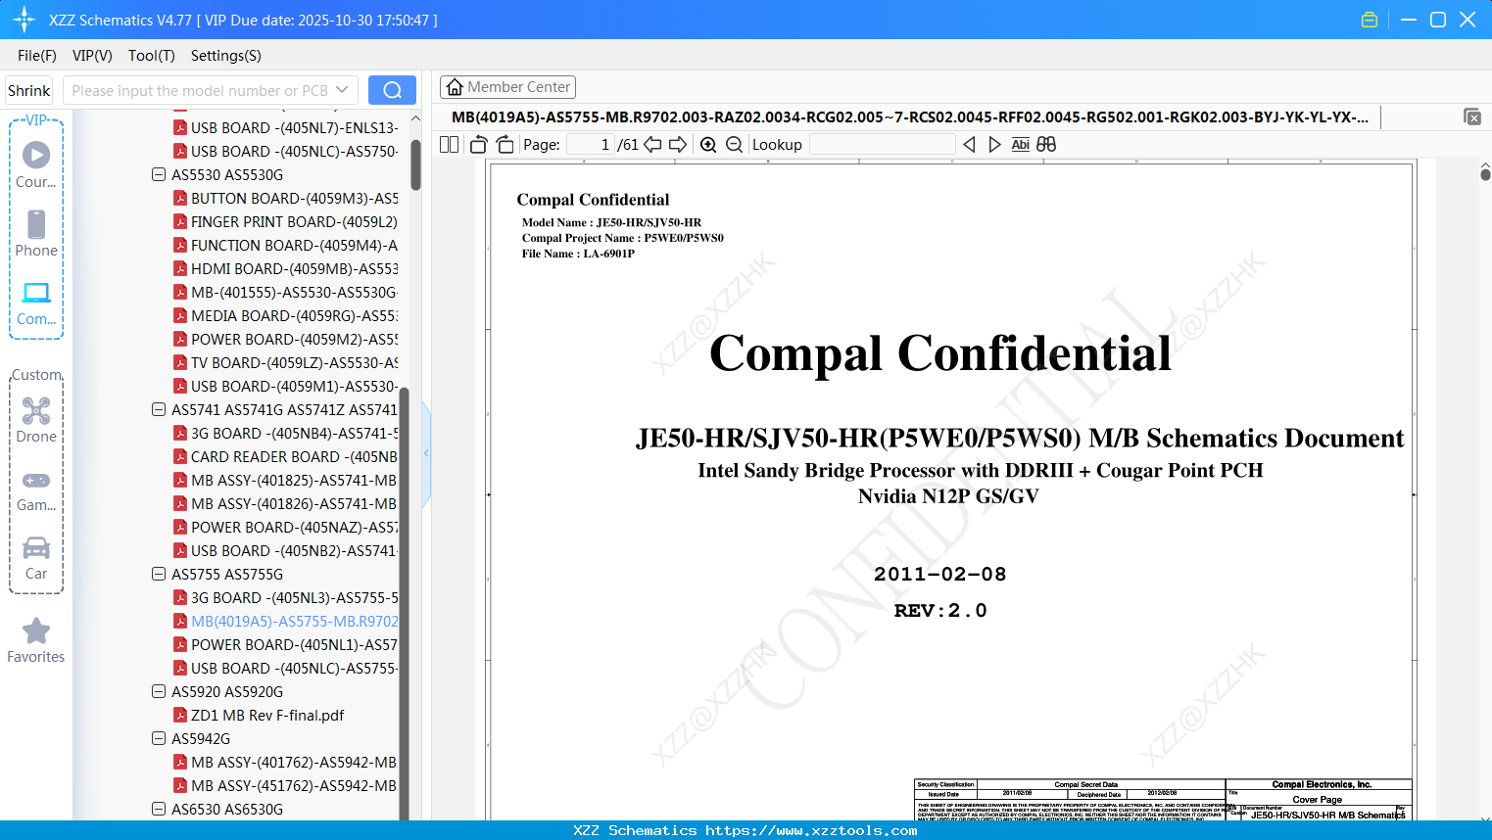Open the Courses category in the VIP sidebar
Screen dimensions: 1492x840
36,165
